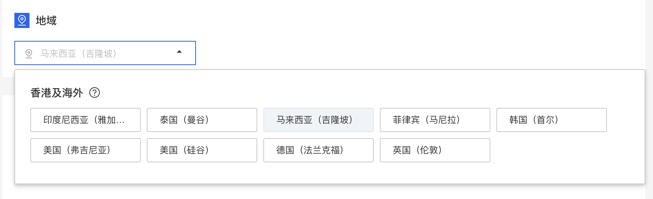Viewport: 653px width, 199px height.
Task: Pick 德国（法兰克福）region
Action: pos(319,150)
